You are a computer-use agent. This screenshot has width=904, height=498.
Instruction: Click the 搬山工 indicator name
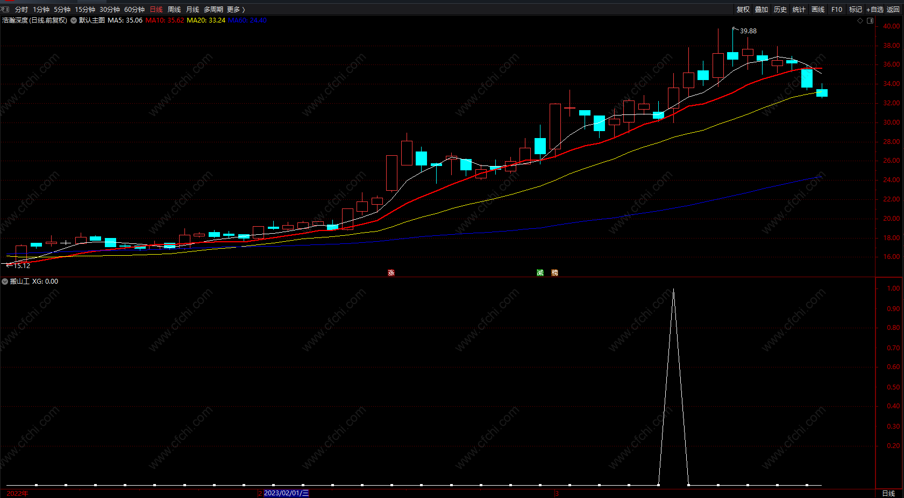click(20, 282)
